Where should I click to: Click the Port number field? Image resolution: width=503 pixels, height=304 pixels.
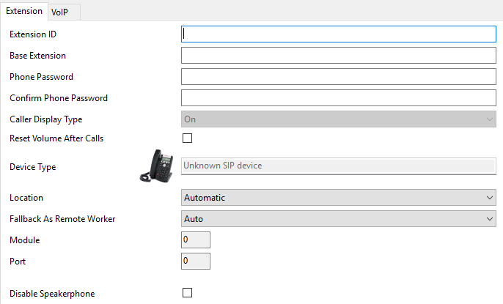(196, 261)
